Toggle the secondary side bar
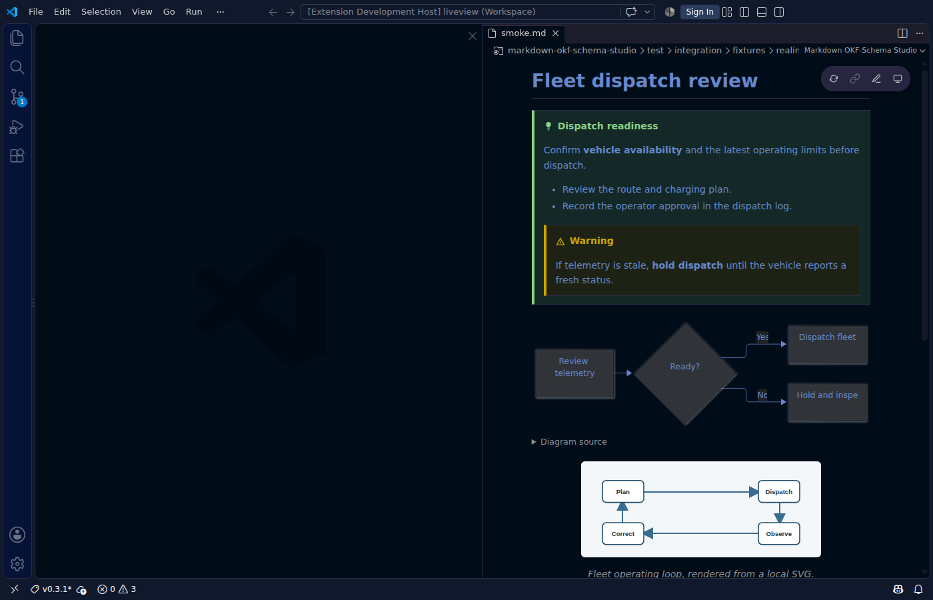 779,12
